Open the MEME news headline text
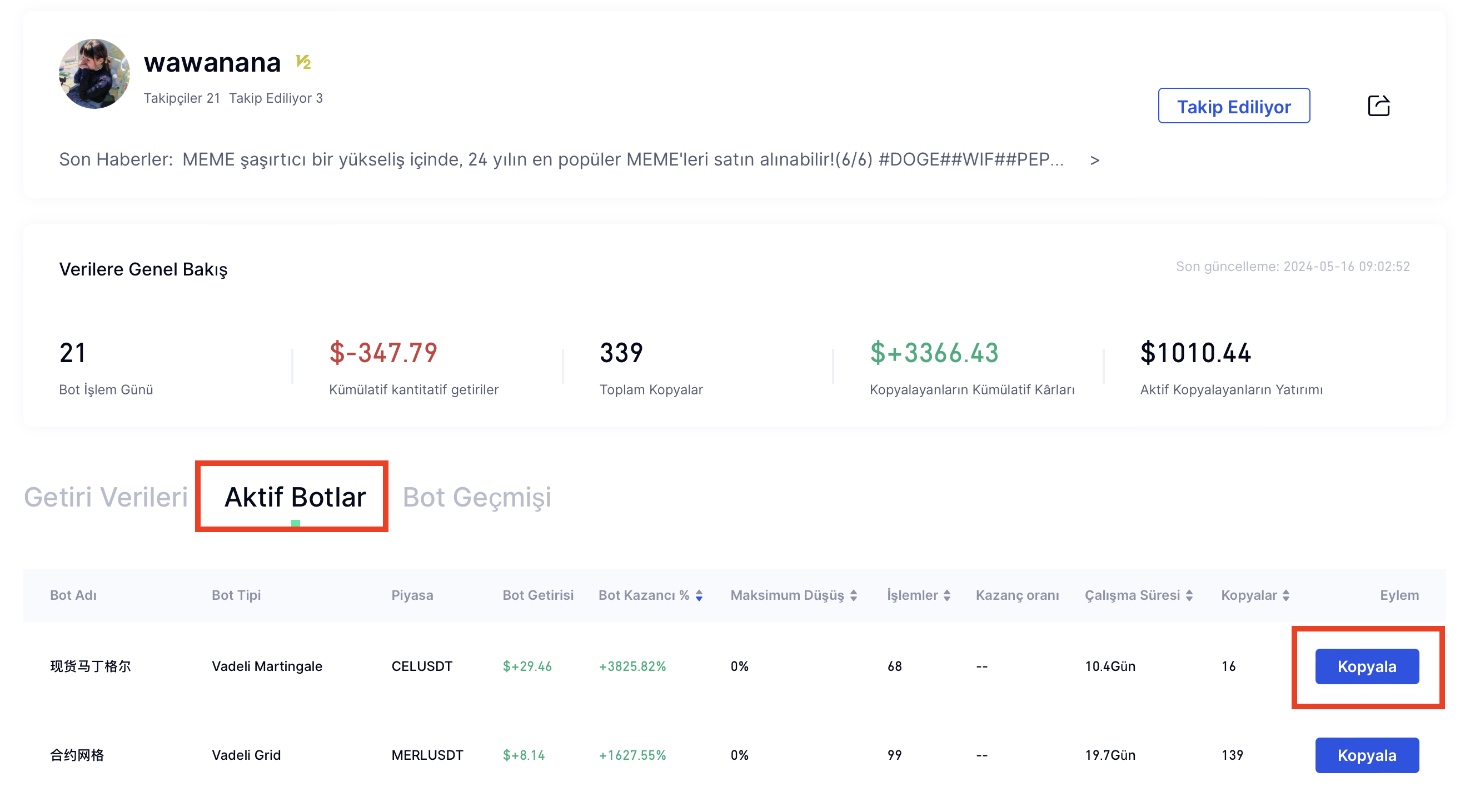This screenshot has height=802, width=1475. [622, 159]
